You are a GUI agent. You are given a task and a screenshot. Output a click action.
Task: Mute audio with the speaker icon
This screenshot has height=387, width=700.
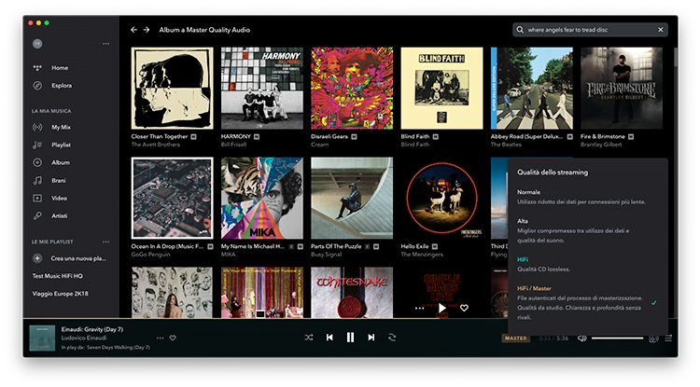582,339
